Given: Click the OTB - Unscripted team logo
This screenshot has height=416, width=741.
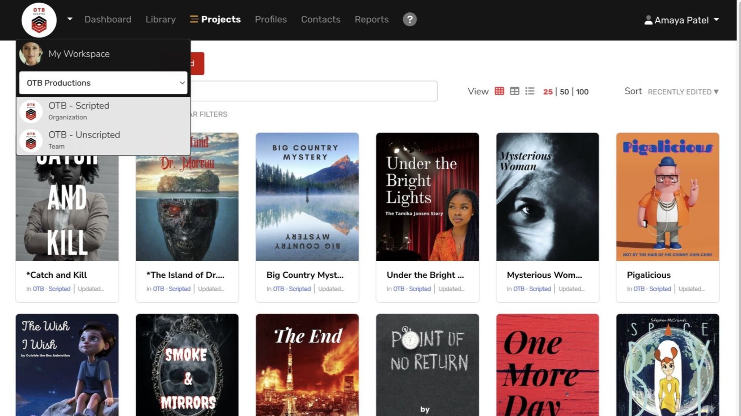Looking at the screenshot, I should point(31,140).
